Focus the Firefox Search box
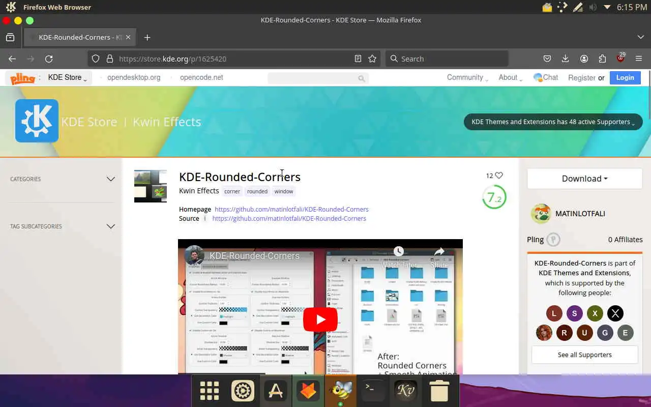Screen dimensions: 651x407 click(x=447, y=59)
